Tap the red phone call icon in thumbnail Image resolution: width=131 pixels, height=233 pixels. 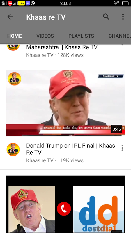tap(64, 209)
